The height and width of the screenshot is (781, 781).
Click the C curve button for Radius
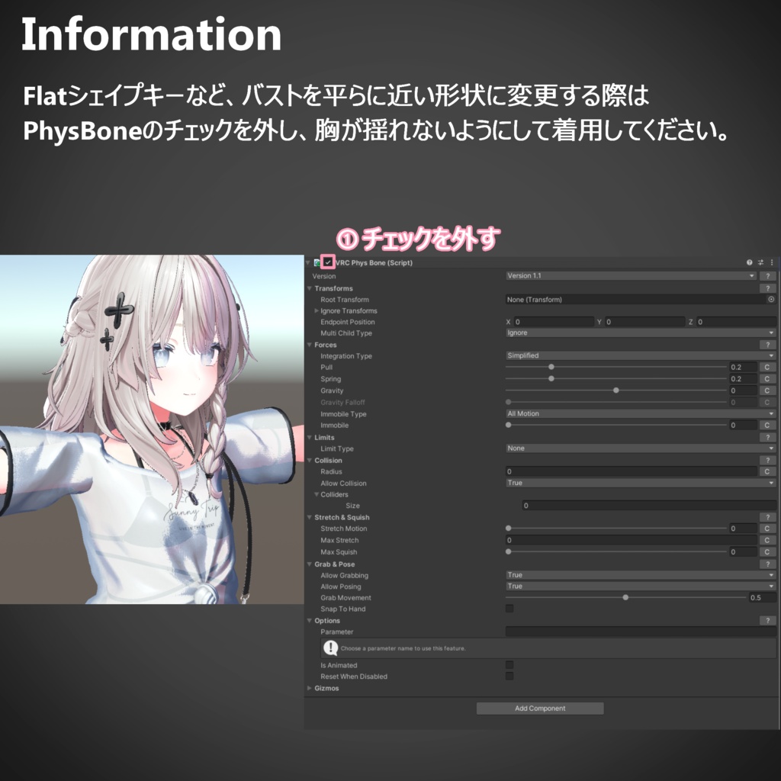click(767, 471)
